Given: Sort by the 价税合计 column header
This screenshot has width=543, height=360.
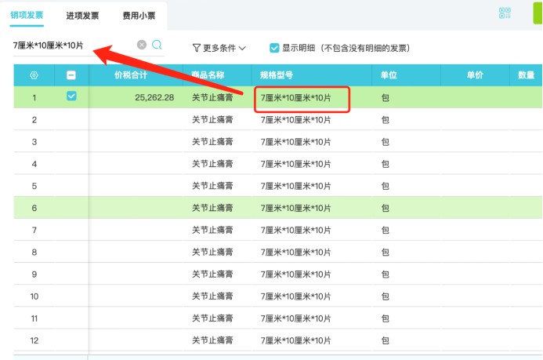Looking at the screenshot, I should click(131, 75).
